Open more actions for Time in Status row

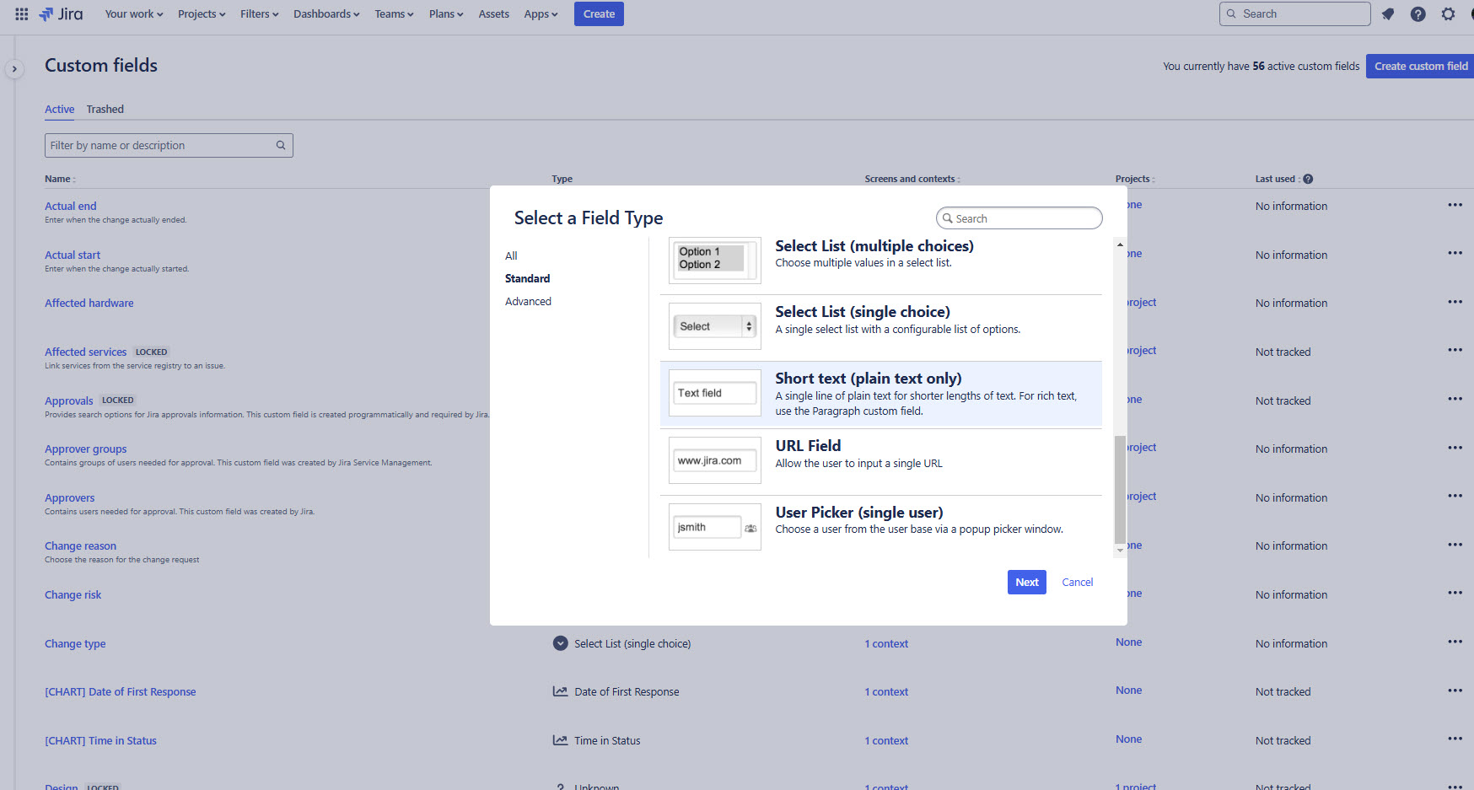(1455, 739)
